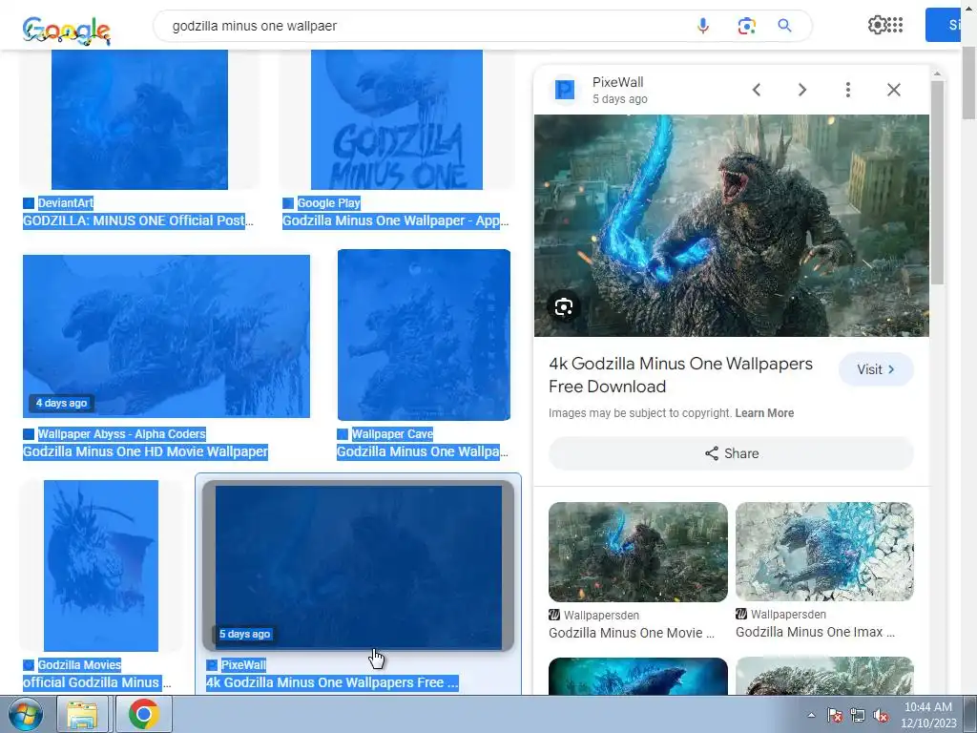Image resolution: width=977 pixels, height=733 pixels.
Task: Click the Visit button
Action: pos(876,369)
